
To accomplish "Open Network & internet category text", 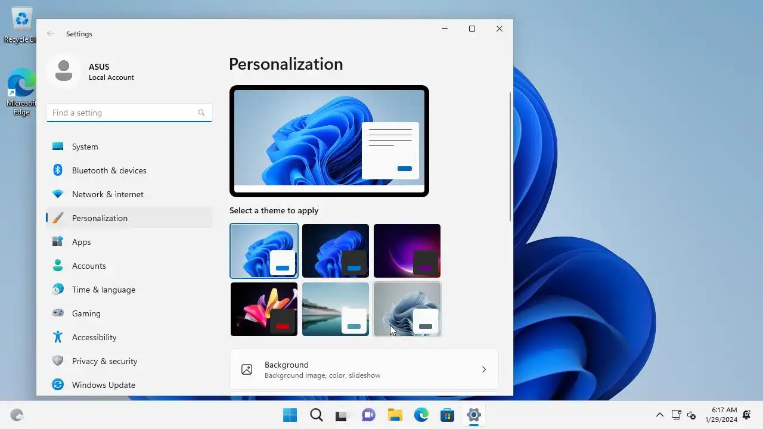I will click(x=108, y=194).
